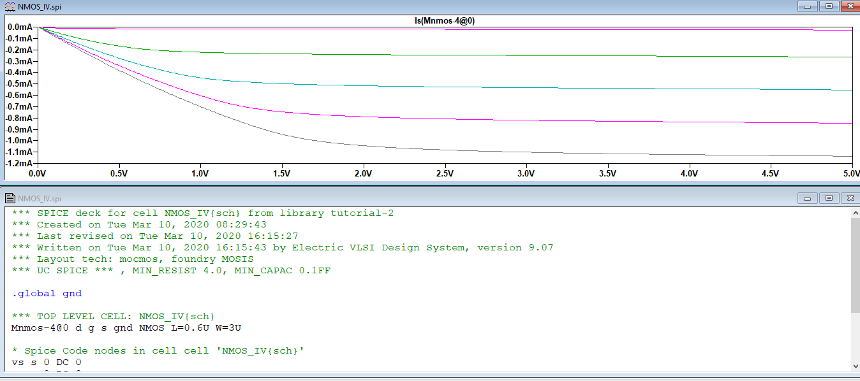Click the 4.0V x-axis label
This screenshot has height=381, width=860.
point(689,173)
